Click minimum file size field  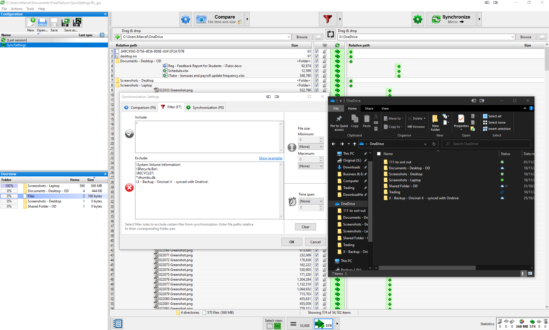[309, 140]
